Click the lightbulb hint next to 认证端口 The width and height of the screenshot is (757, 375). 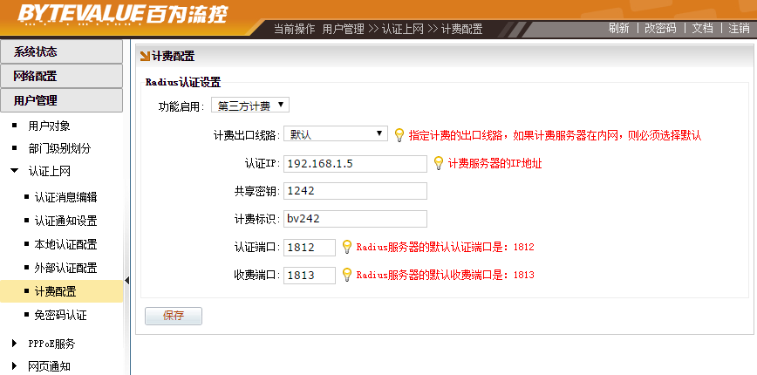click(x=347, y=247)
